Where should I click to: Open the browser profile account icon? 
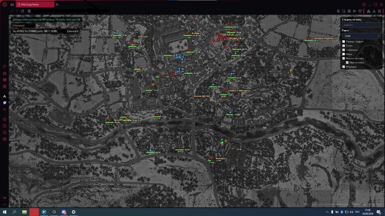[368, 11]
